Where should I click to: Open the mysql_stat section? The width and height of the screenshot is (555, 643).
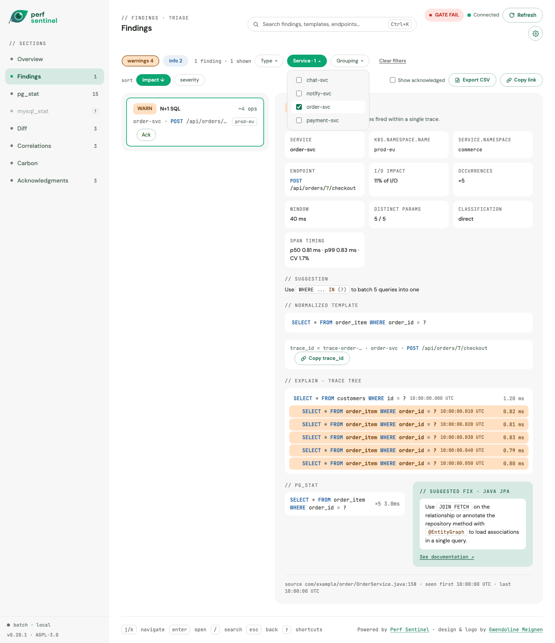click(55, 111)
